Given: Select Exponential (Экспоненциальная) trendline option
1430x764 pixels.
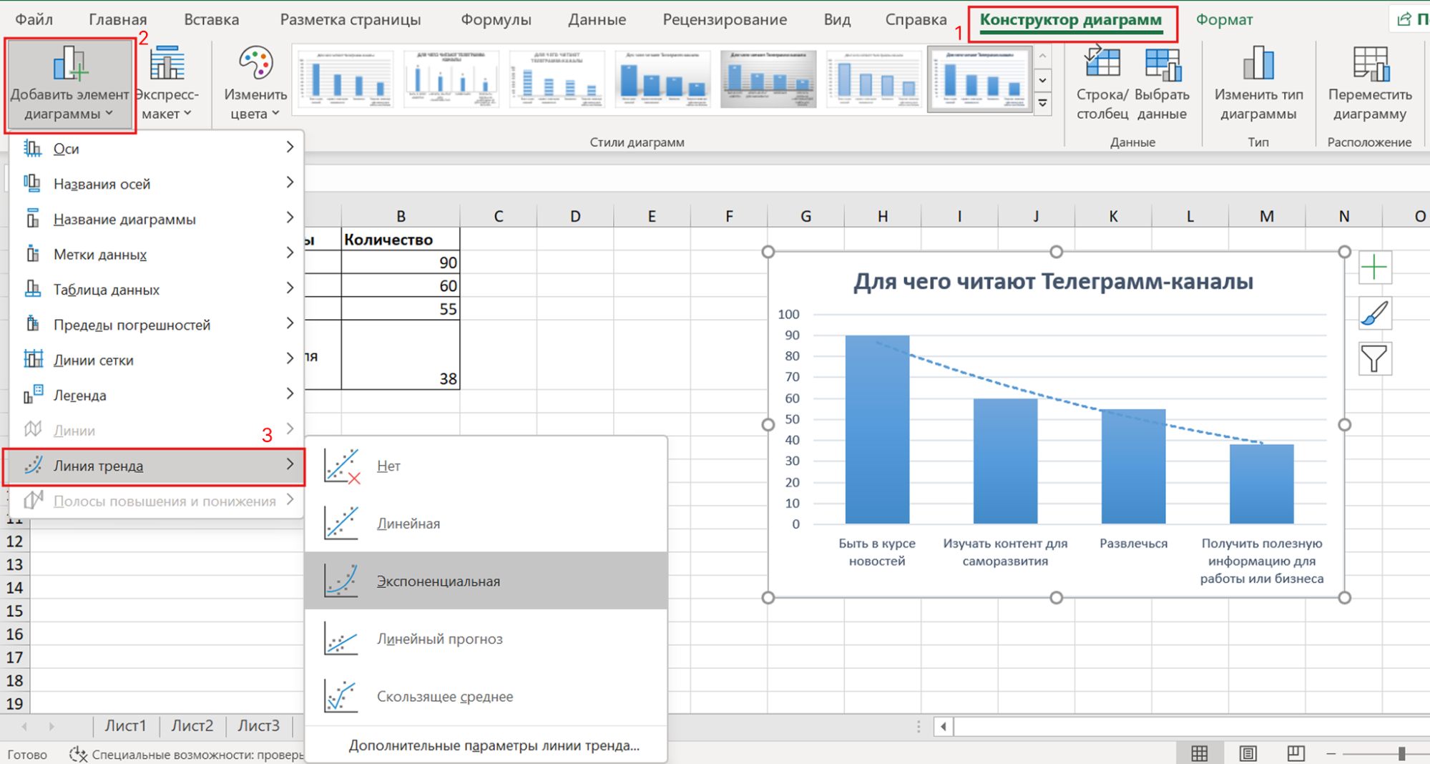Looking at the screenshot, I should point(438,581).
